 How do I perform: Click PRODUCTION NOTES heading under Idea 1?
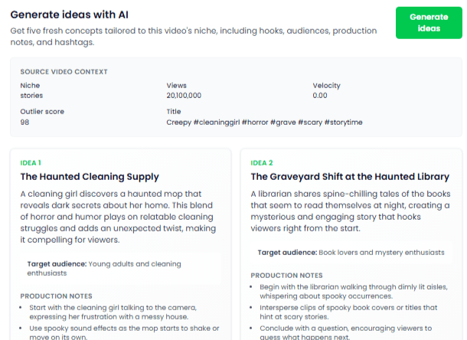tap(56, 296)
